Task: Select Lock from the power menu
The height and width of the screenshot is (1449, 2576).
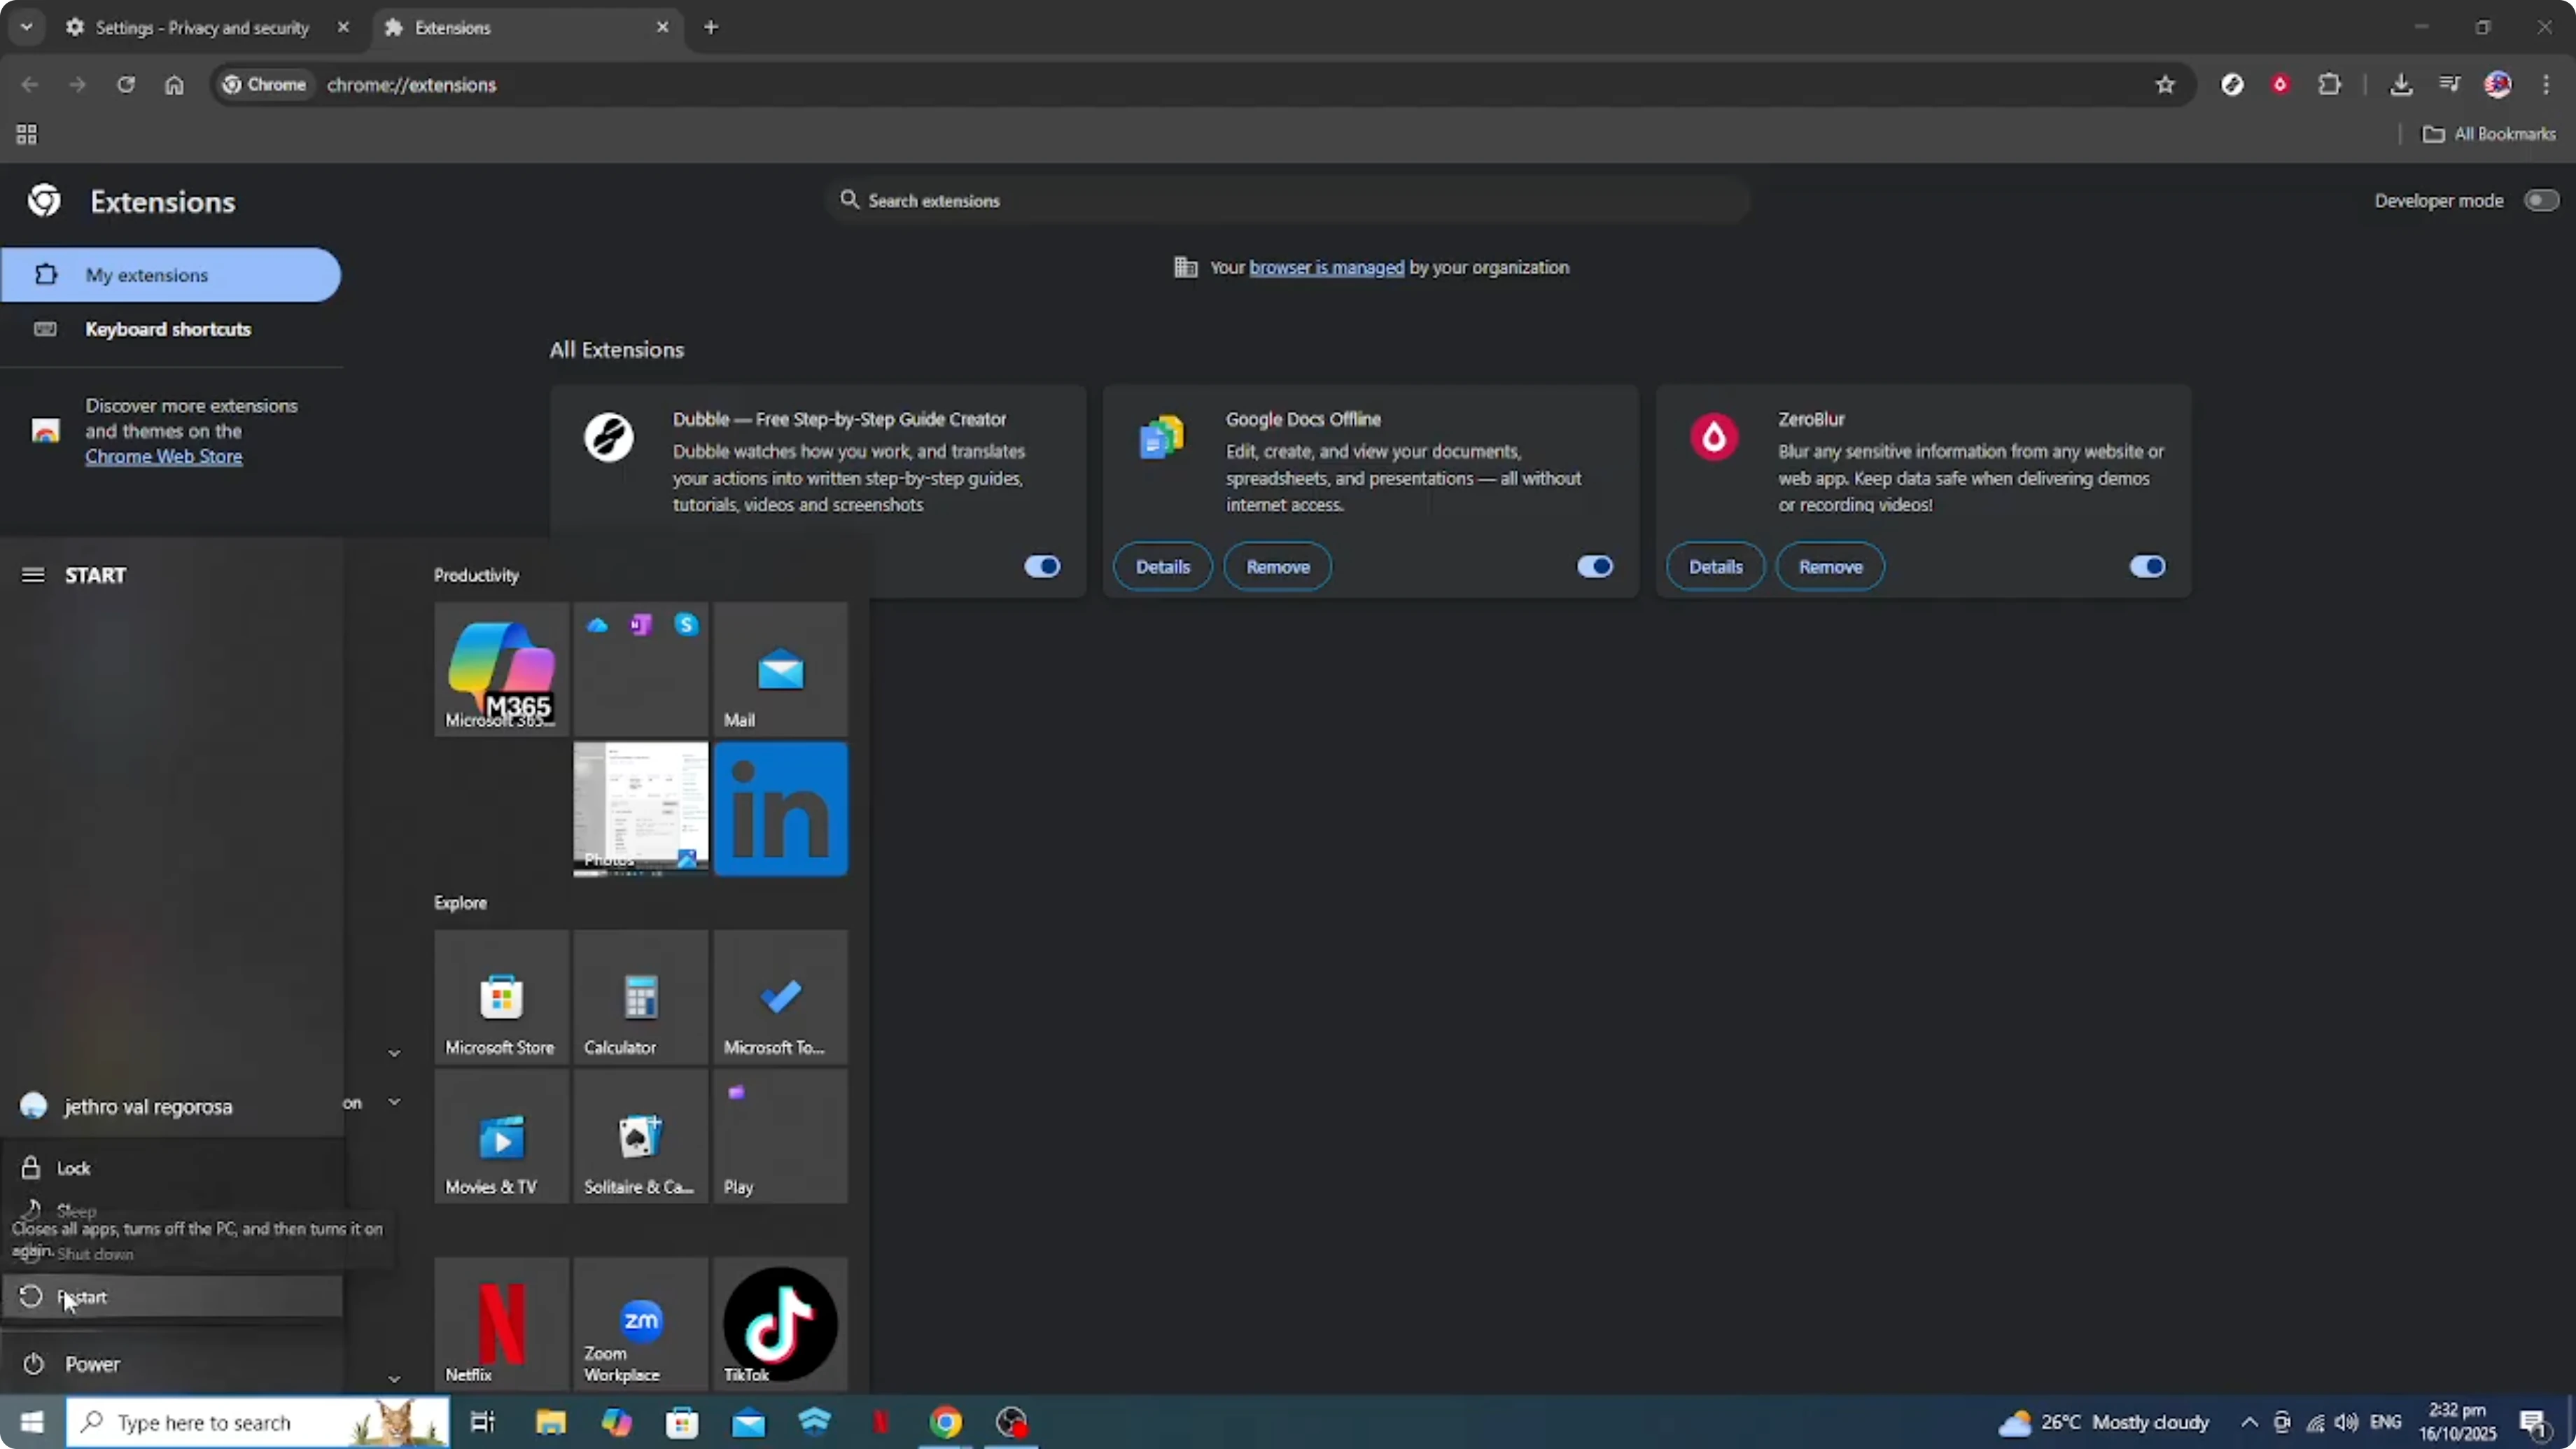Action: pos(170,1168)
